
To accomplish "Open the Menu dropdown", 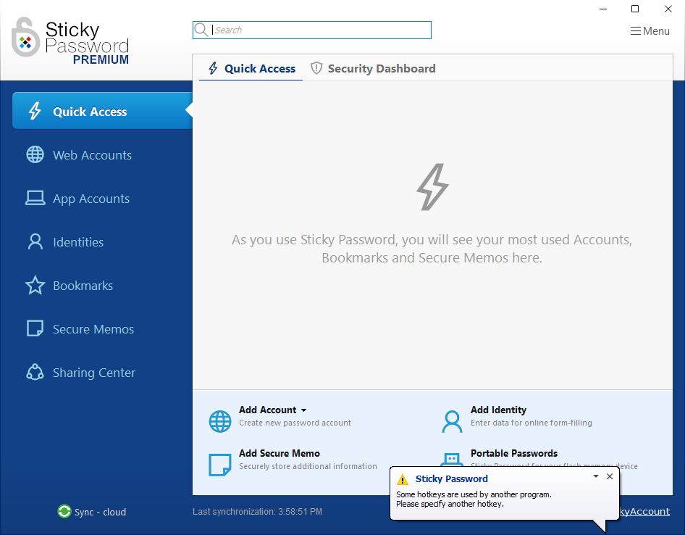I will [x=650, y=31].
